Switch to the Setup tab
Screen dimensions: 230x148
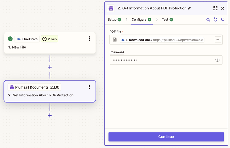point(114,19)
